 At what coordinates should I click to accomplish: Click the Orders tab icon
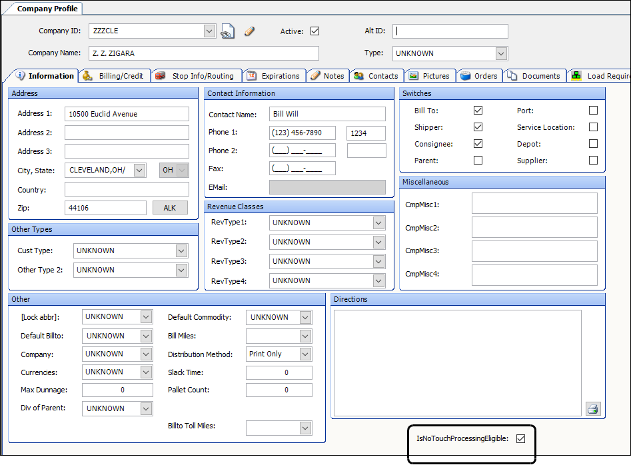465,76
